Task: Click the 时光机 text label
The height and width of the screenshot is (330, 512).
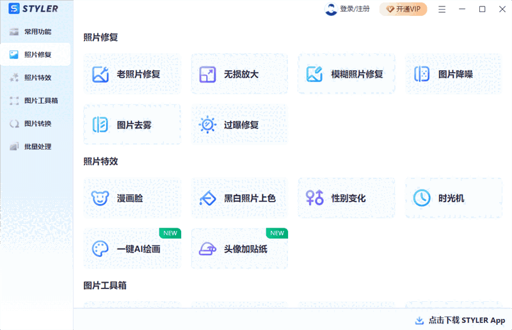Action: 451,198
